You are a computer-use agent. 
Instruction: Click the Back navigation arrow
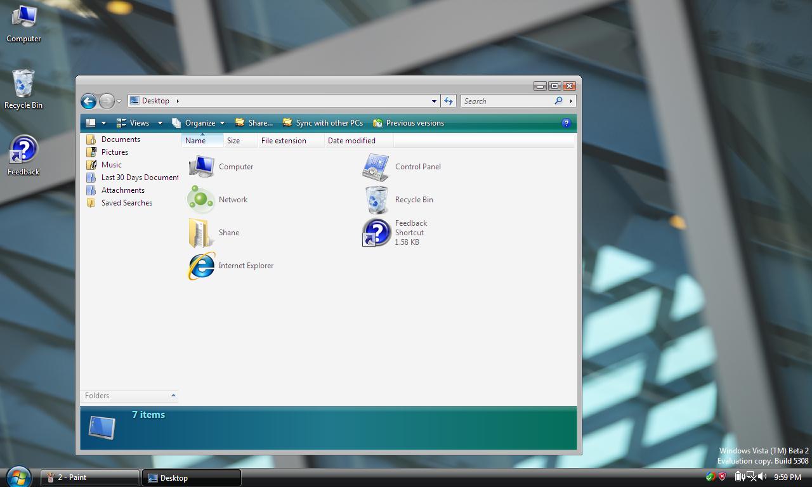click(89, 101)
